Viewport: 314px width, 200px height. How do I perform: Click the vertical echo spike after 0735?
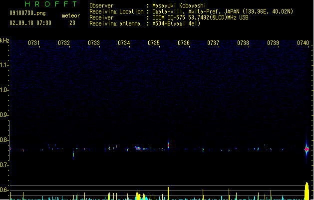[x=168, y=145]
